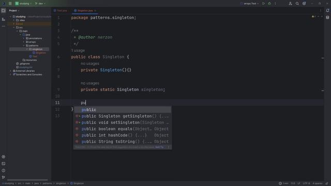Expand the annotations package
The height and width of the screenshot is (186, 331).
coord(24,38)
